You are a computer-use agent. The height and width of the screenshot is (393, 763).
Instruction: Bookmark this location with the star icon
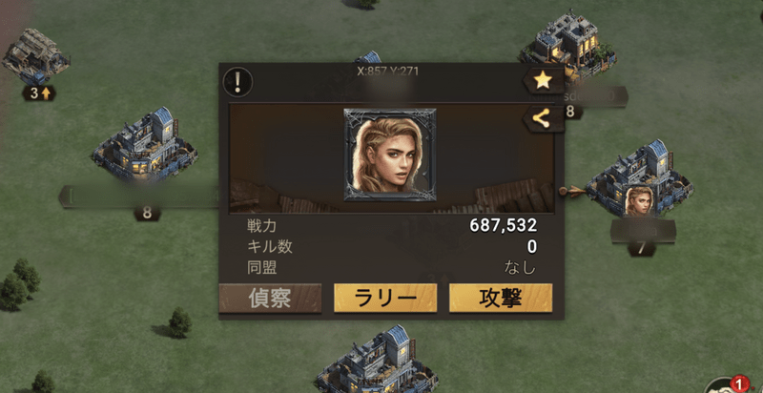point(543,80)
